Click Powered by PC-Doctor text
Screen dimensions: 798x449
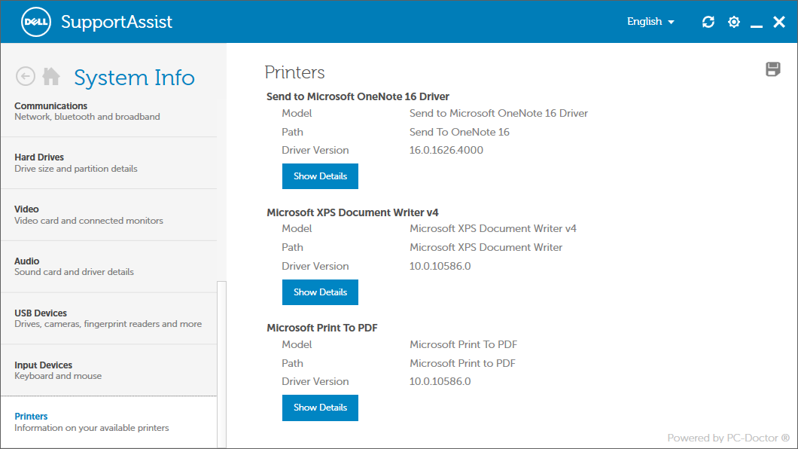coord(728,438)
